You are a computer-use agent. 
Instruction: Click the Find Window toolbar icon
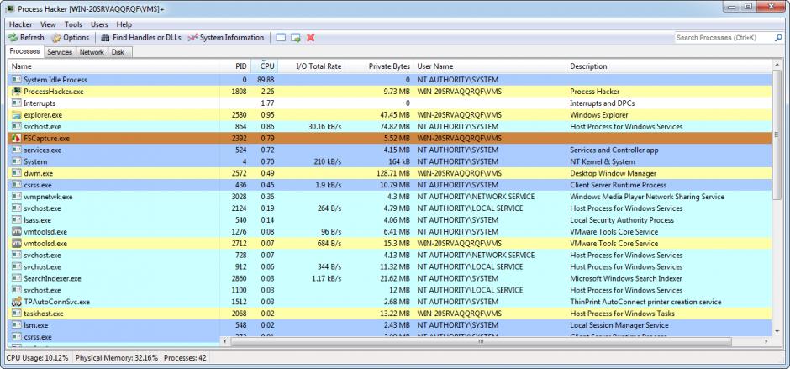point(281,38)
